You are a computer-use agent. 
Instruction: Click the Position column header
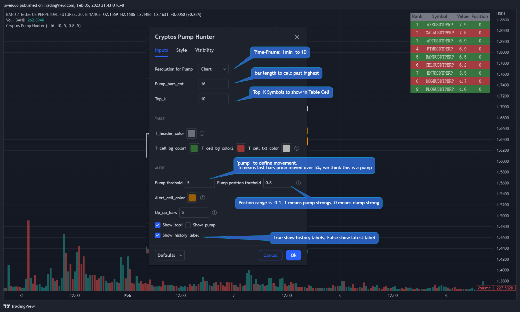coord(479,16)
